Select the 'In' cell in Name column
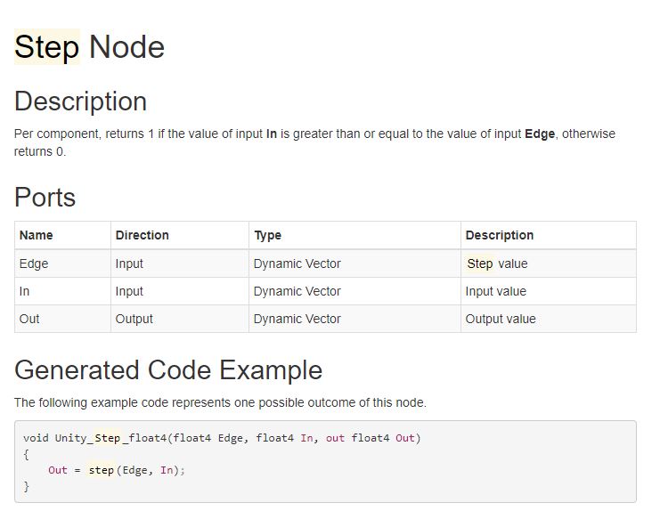 pos(24,291)
